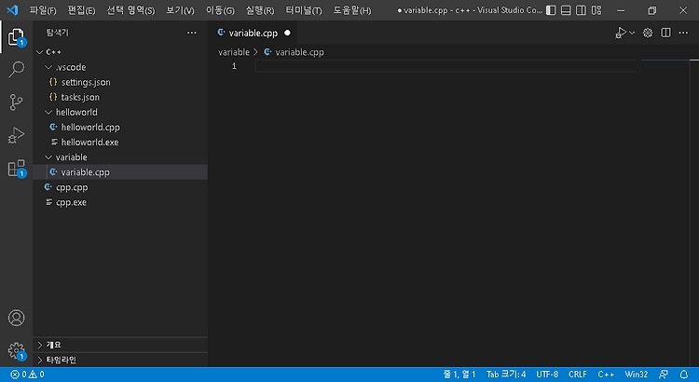699x382 pixels.
Task: Click the VS Code logo in title bar
Action: tap(12, 10)
